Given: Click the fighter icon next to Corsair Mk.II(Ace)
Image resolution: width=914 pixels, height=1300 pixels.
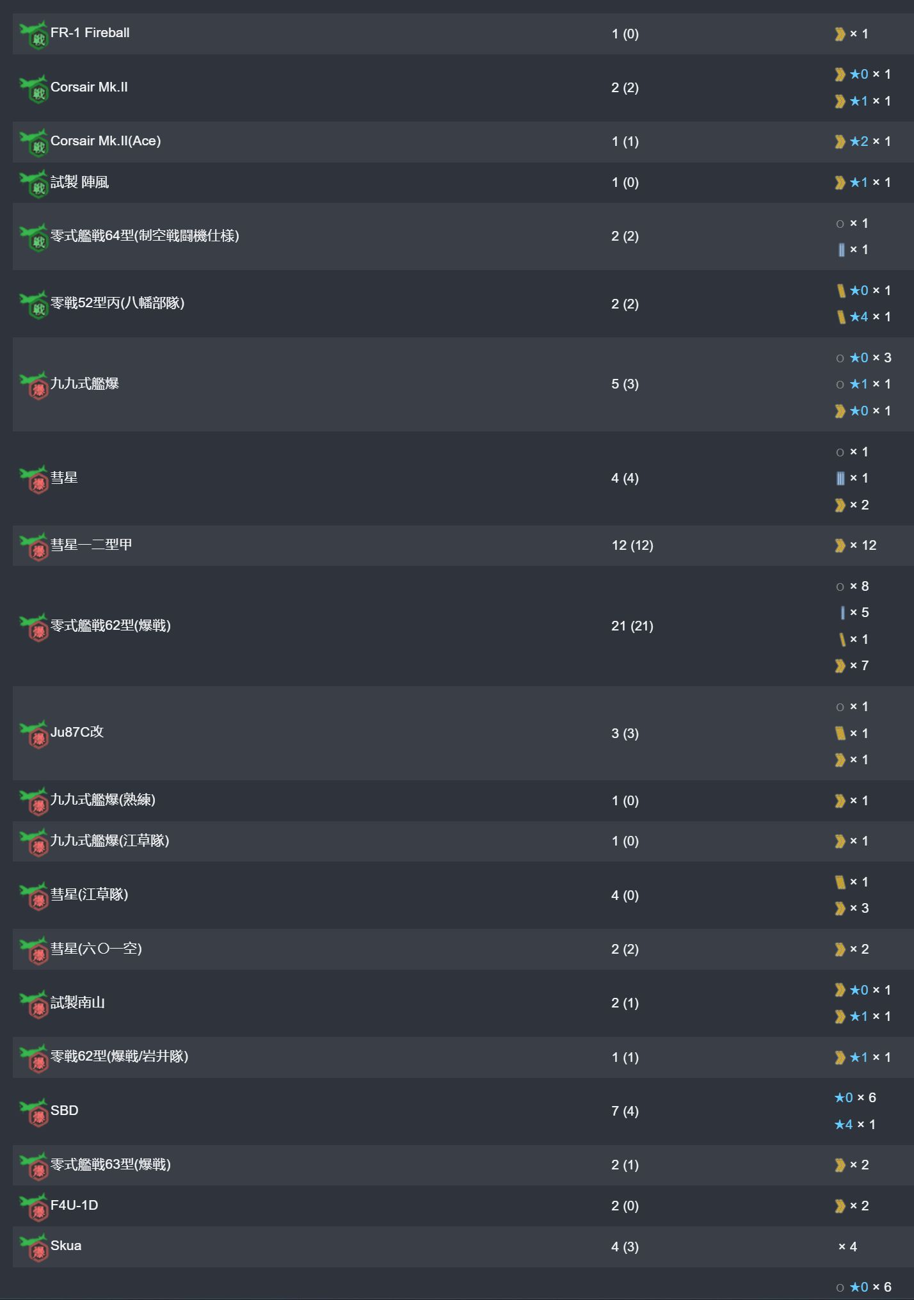Looking at the screenshot, I should pyautogui.click(x=34, y=142).
